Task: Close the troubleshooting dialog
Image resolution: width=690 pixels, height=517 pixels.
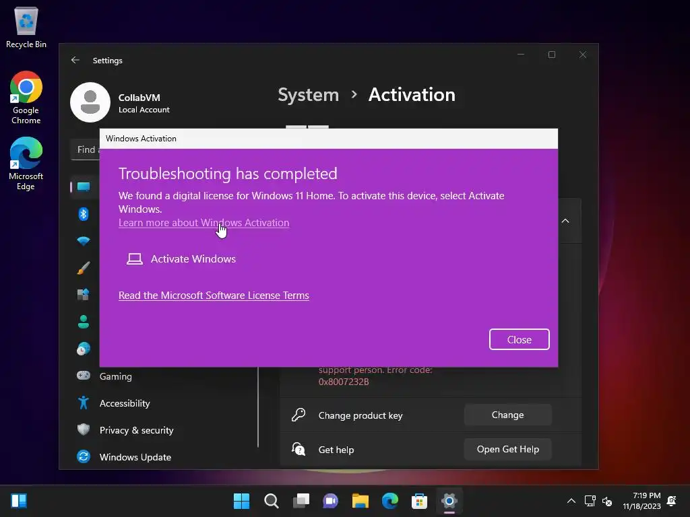Action: pyautogui.click(x=520, y=339)
